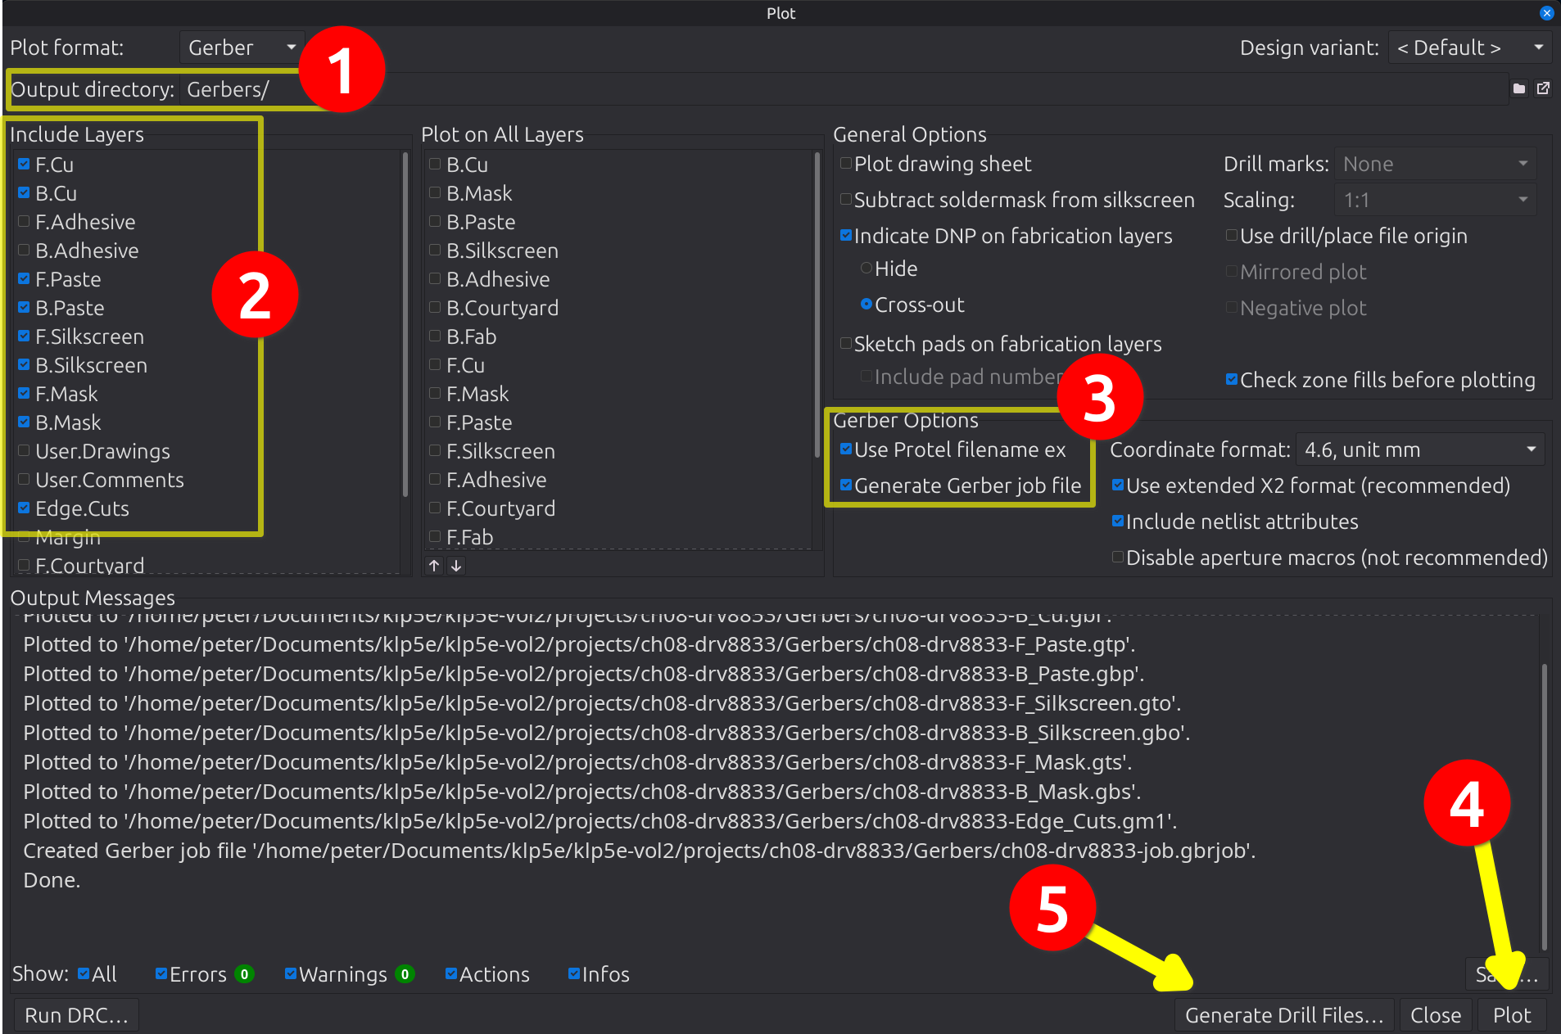Click the Close button
1561x1034 pixels.
[1436, 1015]
